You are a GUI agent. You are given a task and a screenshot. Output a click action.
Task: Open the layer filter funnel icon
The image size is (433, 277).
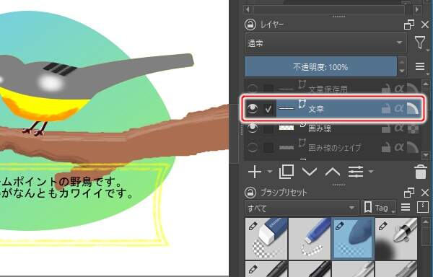pyautogui.click(x=420, y=43)
